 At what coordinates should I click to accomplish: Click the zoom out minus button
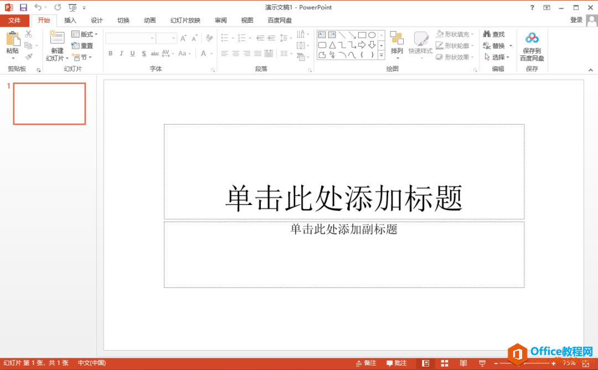(496, 363)
